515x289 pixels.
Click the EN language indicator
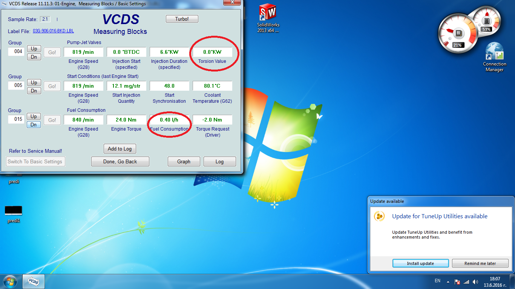pos(437,281)
